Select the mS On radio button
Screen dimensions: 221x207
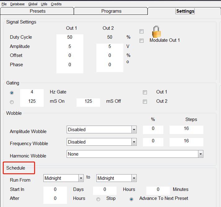coord(12,102)
